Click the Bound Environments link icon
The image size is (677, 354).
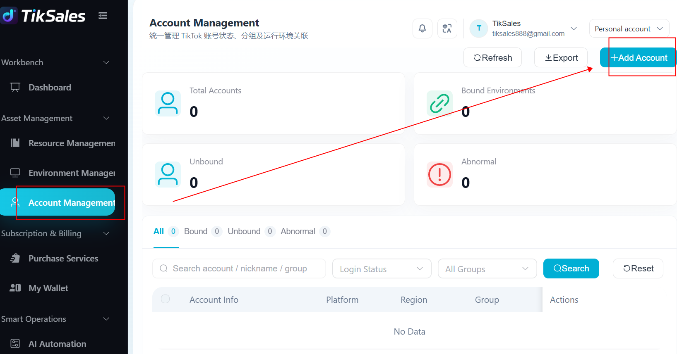439,103
